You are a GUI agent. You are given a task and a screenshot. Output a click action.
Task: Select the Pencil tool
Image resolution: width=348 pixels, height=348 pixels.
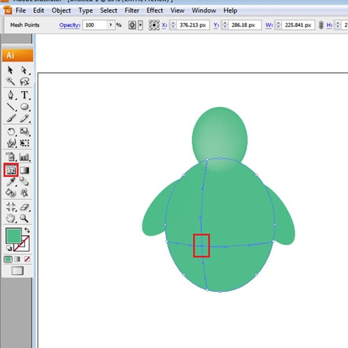click(24, 118)
